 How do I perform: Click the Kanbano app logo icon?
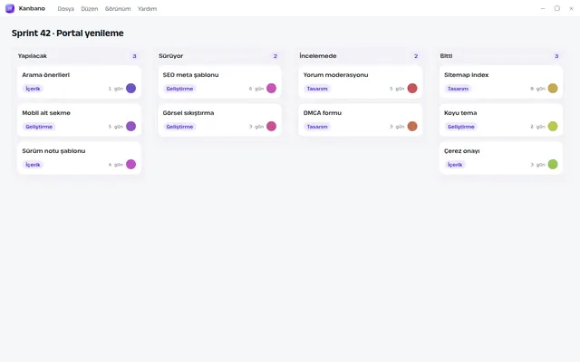pos(10,8)
